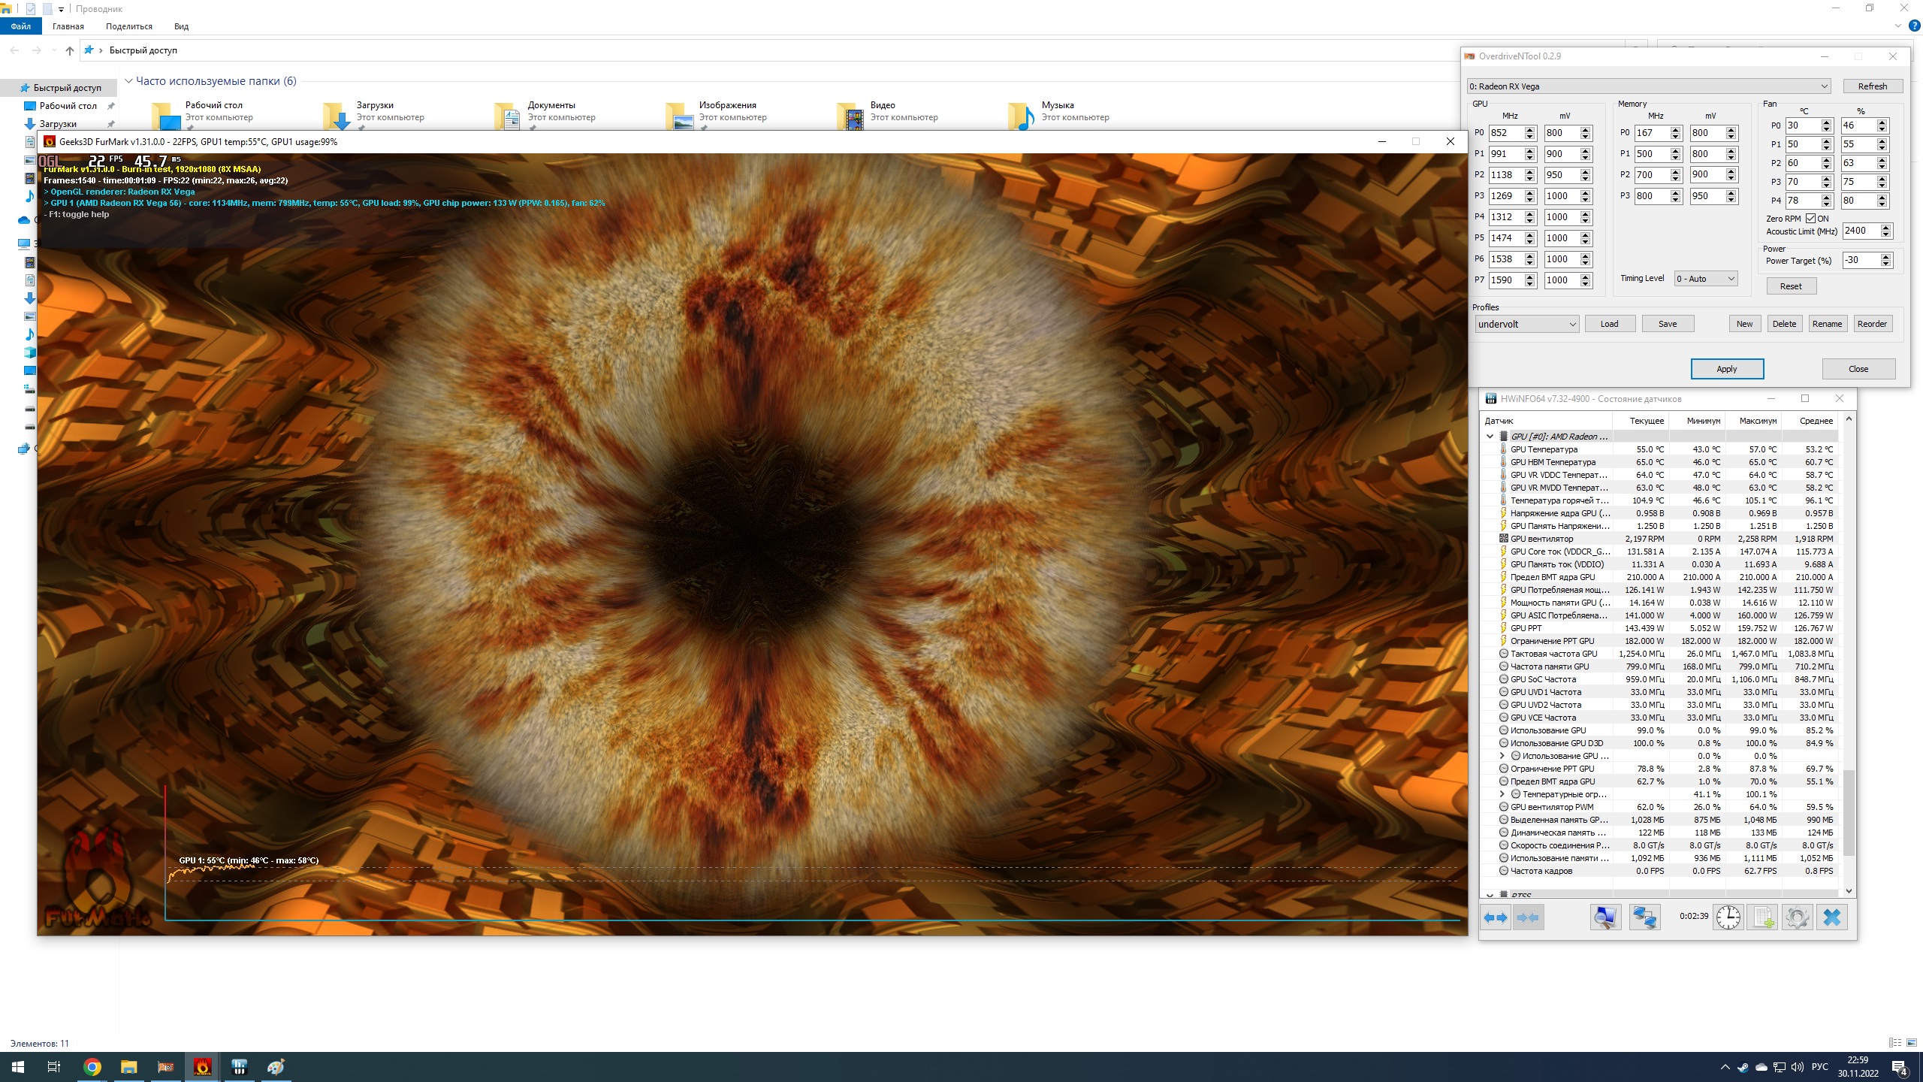Open HWiNFO sensor search monitor icon
The width and height of the screenshot is (1923, 1082).
click(x=1605, y=917)
